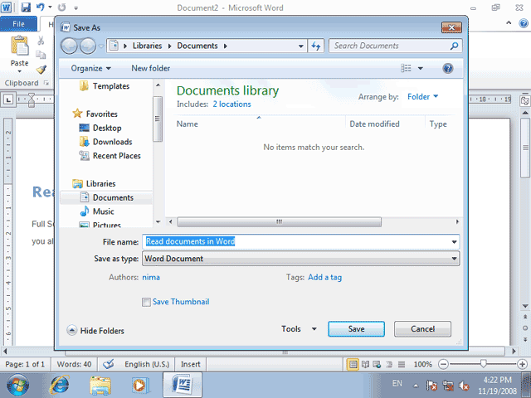Click the Undo arrow in Word title bar
Screen dimensions: 531x398
(41, 7)
